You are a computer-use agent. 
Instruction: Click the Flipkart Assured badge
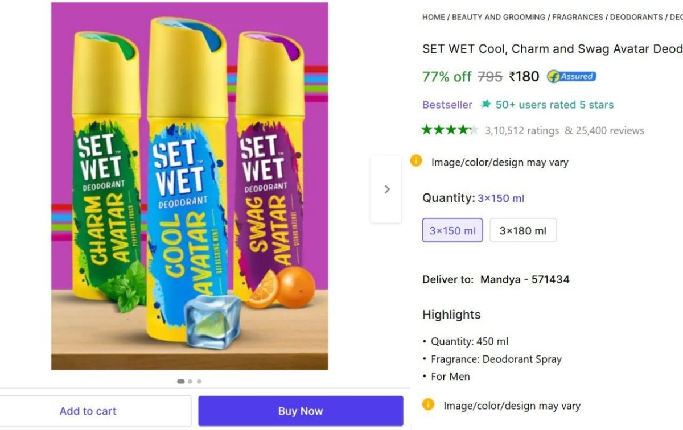pos(571,76)
